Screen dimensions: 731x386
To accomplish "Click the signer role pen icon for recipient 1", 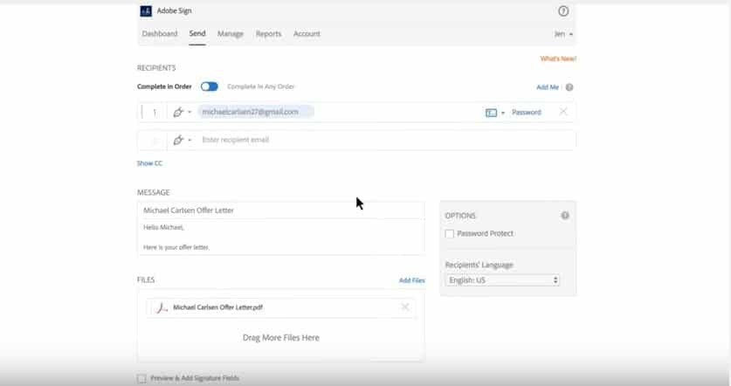I will point(179,112).
